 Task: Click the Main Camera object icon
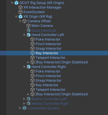[28, 26]
